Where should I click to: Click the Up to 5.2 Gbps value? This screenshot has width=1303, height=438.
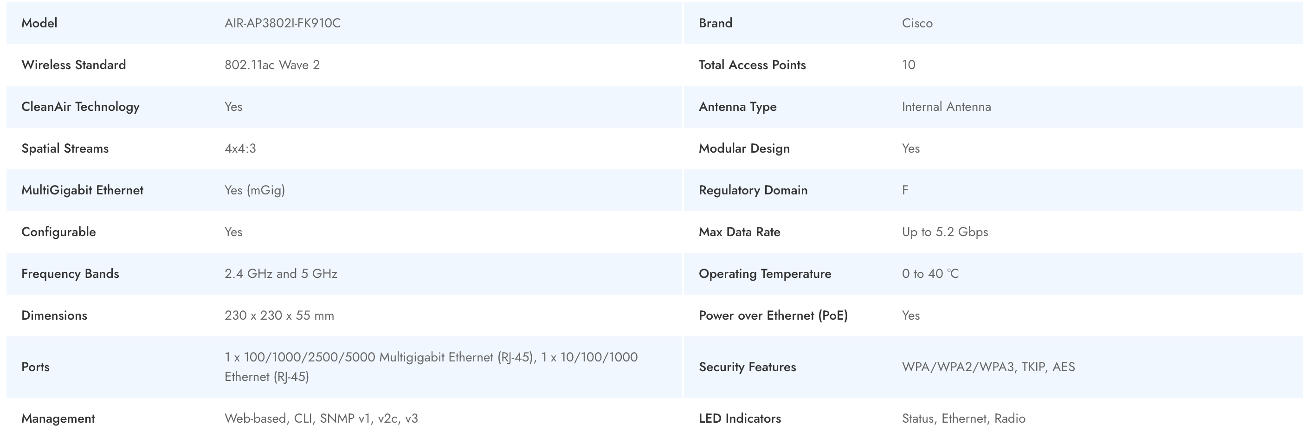click(944, 232)
